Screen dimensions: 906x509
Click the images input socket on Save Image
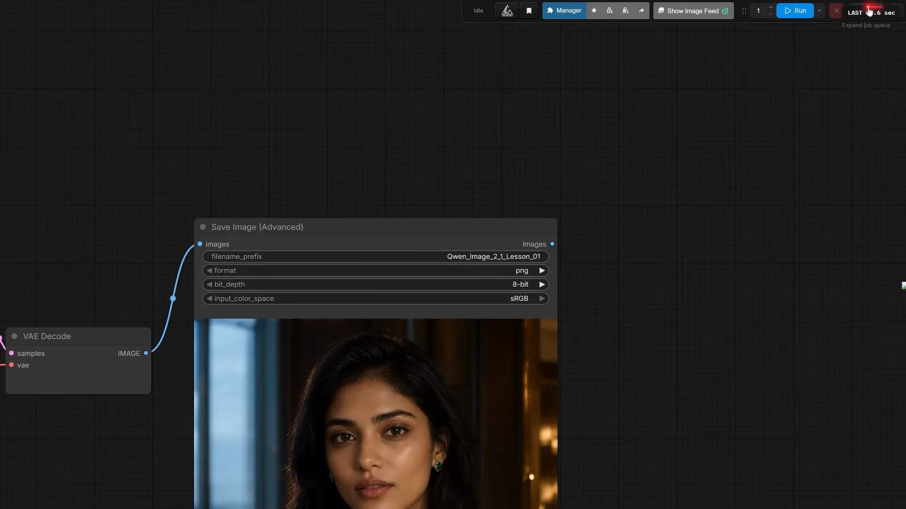200,244
